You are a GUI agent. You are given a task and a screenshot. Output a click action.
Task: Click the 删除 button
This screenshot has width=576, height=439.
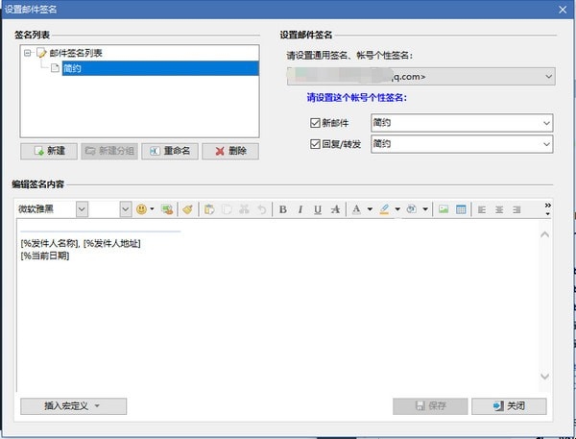coord(230,151)
